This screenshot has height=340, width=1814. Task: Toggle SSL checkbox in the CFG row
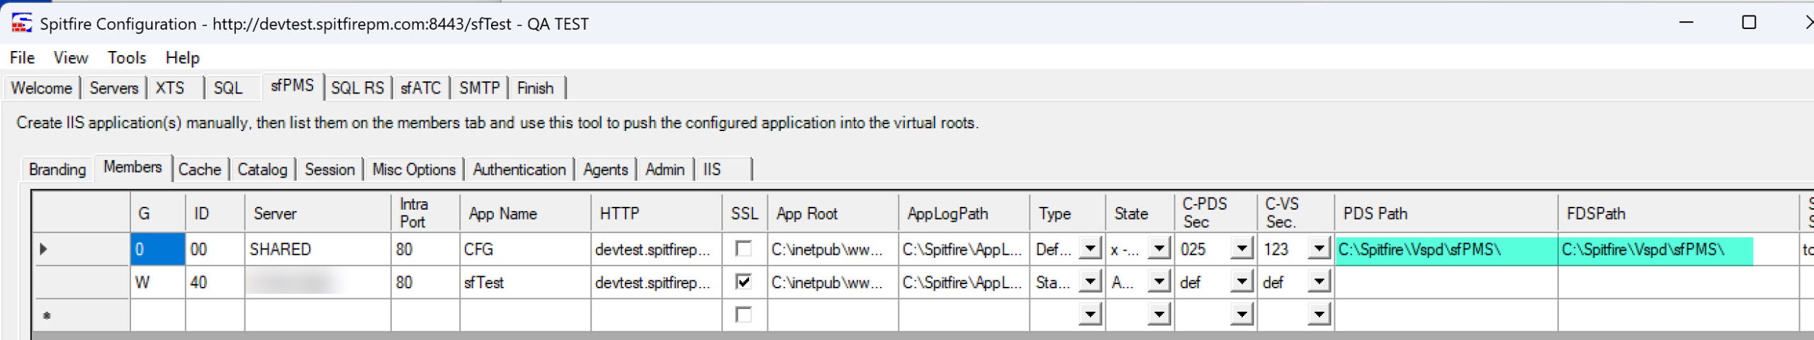point(743,249)
